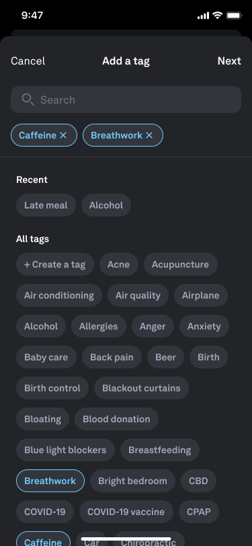Focus the Search tags field
Screen dimensions: 252x546
(126, 100)
